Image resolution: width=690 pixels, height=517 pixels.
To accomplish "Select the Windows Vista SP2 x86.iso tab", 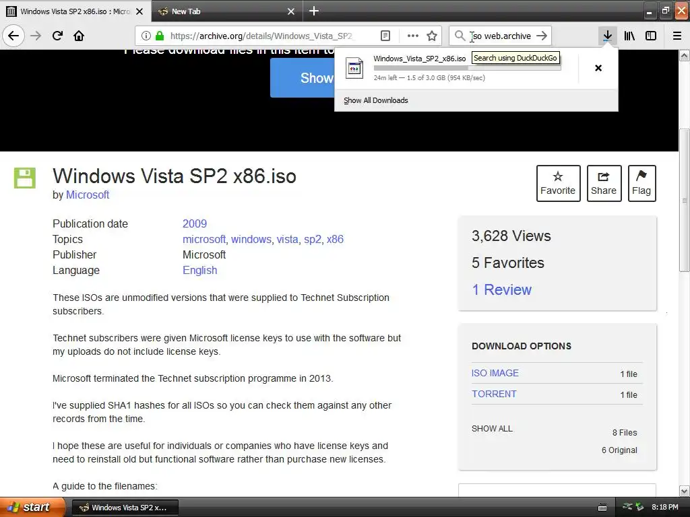I will pyautogui.click(x=75, y=11).
